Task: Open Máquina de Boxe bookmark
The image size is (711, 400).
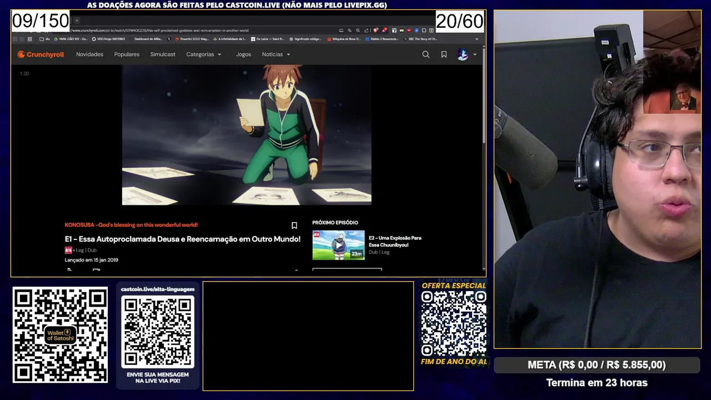Action: point(344,39)
